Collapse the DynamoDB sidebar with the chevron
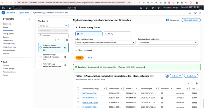 [29, 19]
